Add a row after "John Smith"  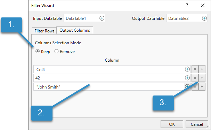click(202, 86)
